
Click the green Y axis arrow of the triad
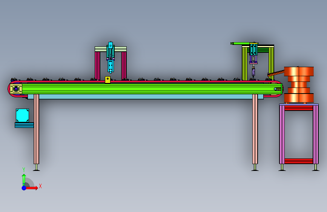click(x=24, y=179)
